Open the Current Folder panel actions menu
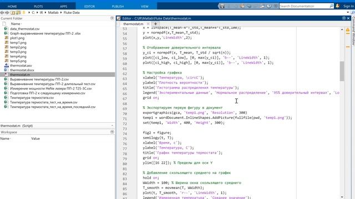 (x=112, y=18)
